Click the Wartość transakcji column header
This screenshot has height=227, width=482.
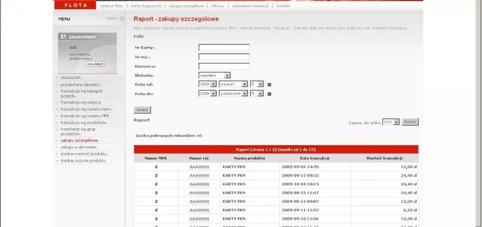point(384,158)
